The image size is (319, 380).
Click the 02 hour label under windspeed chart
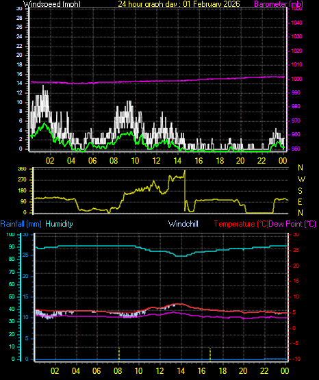pyautogui.click(x=50, y=161)
